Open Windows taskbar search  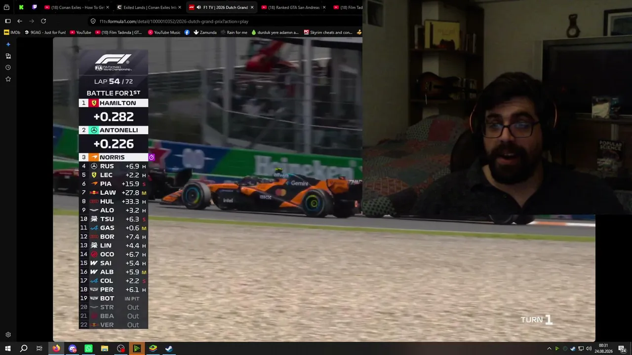[x=24, y=349]
